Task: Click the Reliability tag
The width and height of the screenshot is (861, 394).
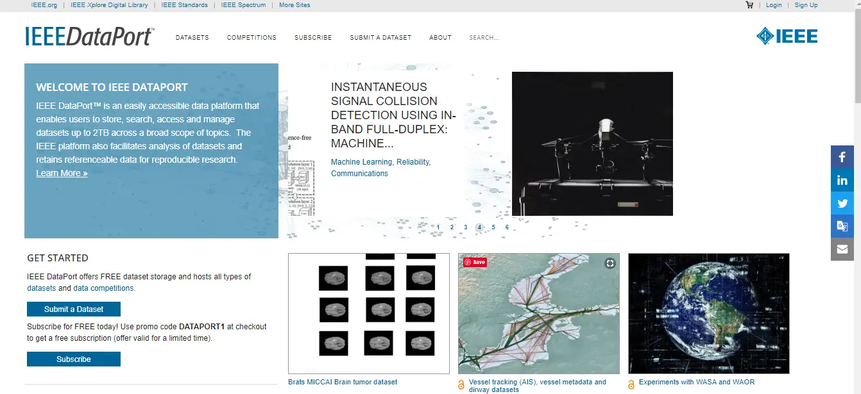Action: tap(413, 162)
